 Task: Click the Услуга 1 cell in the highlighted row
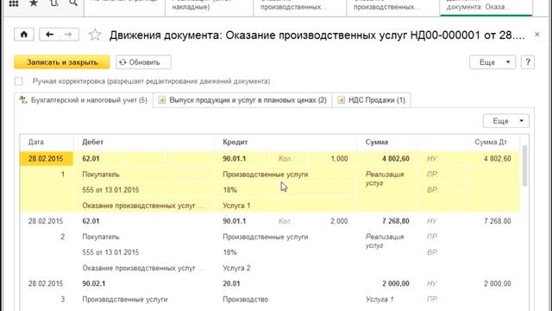point(236,206)
